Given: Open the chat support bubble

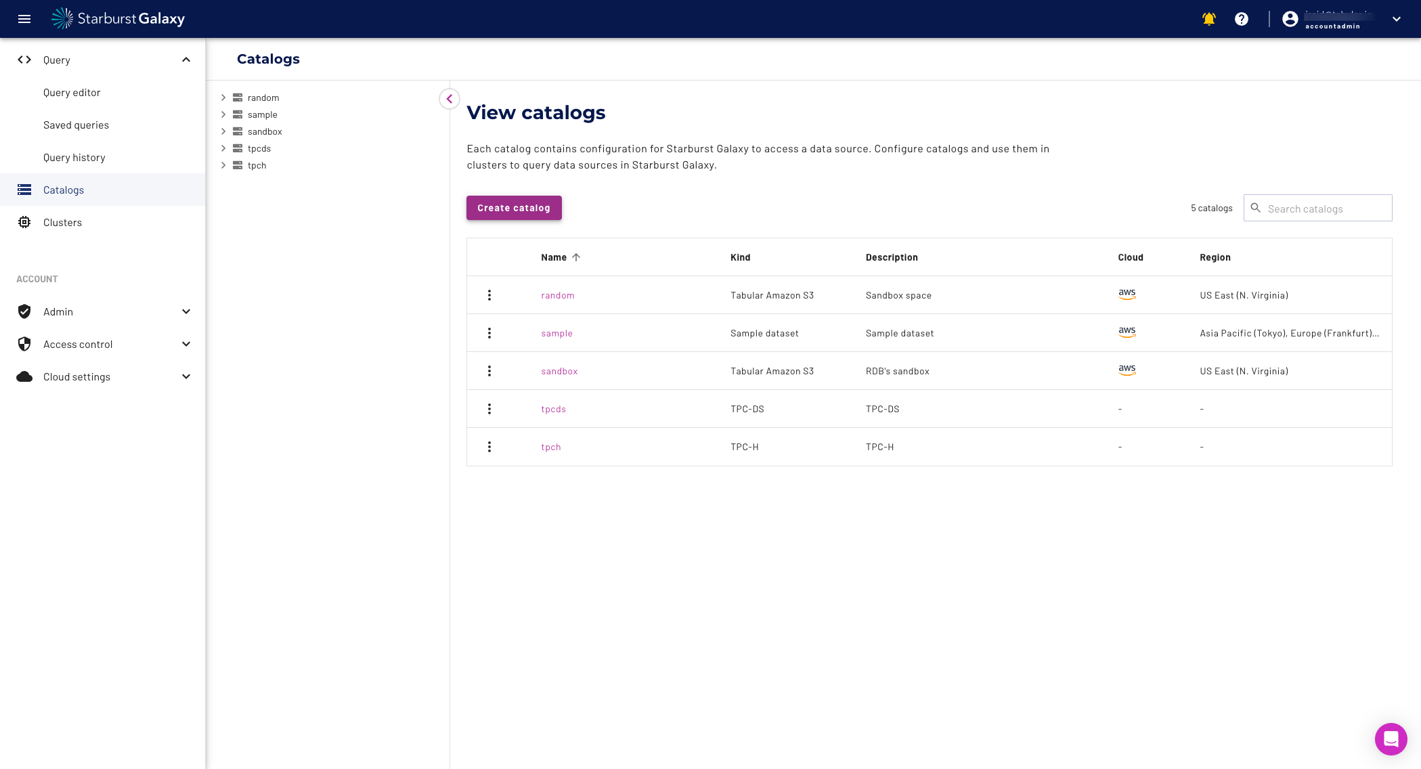Looking at the screenshot, I should point(1391,739).
